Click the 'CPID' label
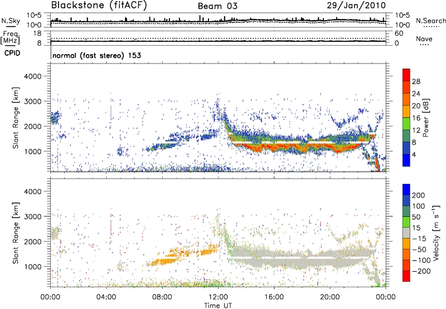 [12, 53]
